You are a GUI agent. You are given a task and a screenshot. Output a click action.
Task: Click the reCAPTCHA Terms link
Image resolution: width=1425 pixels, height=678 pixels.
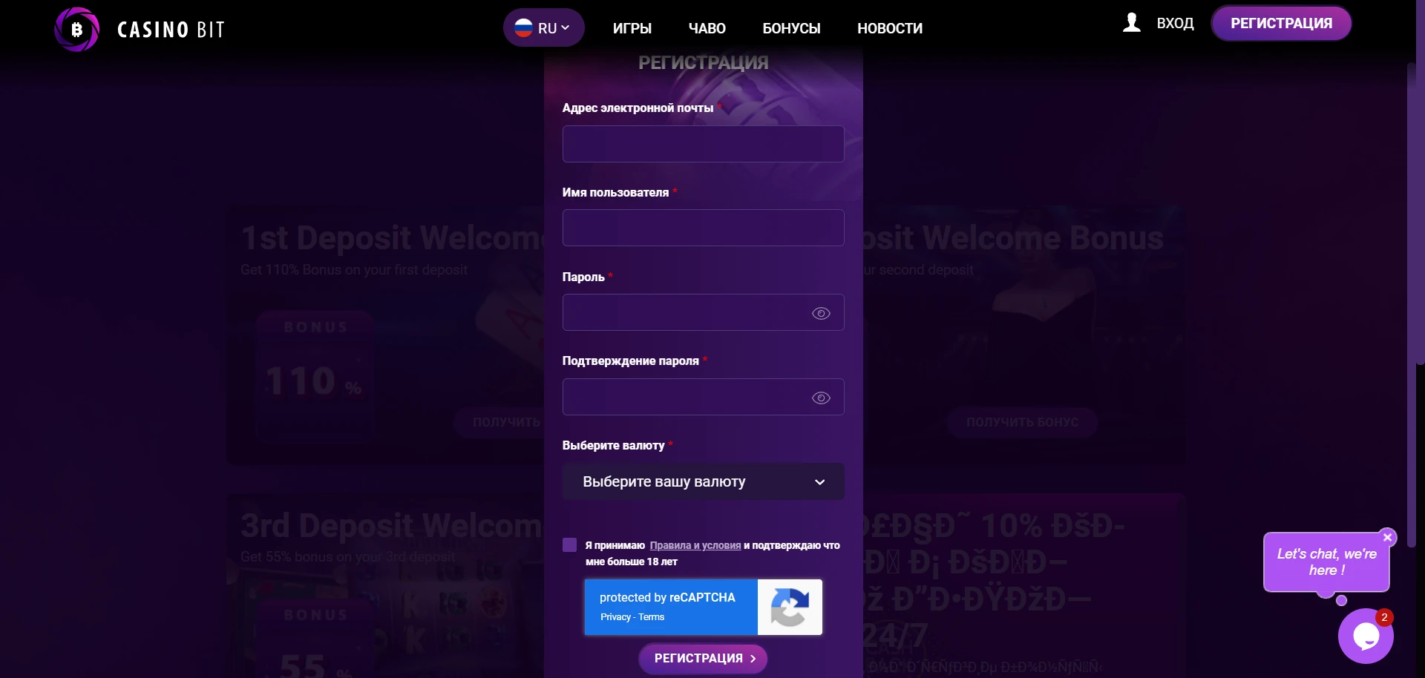652,617
